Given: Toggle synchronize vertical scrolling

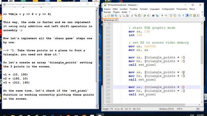Looking at the screenshot, I should [x=171, y=15].
